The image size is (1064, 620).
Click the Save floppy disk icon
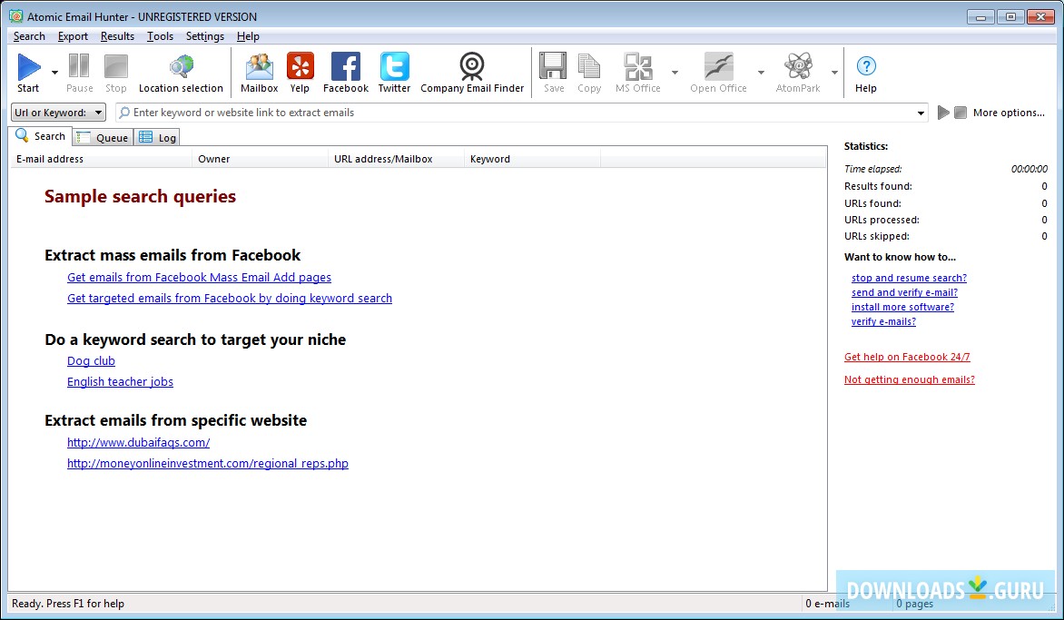[553, 66]
